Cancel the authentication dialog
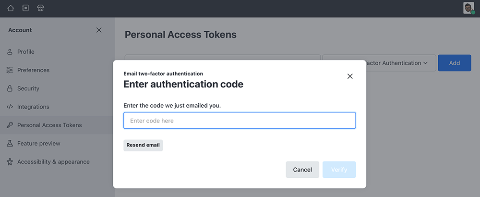This screenshot has width=480, height=197. (302, 170)
